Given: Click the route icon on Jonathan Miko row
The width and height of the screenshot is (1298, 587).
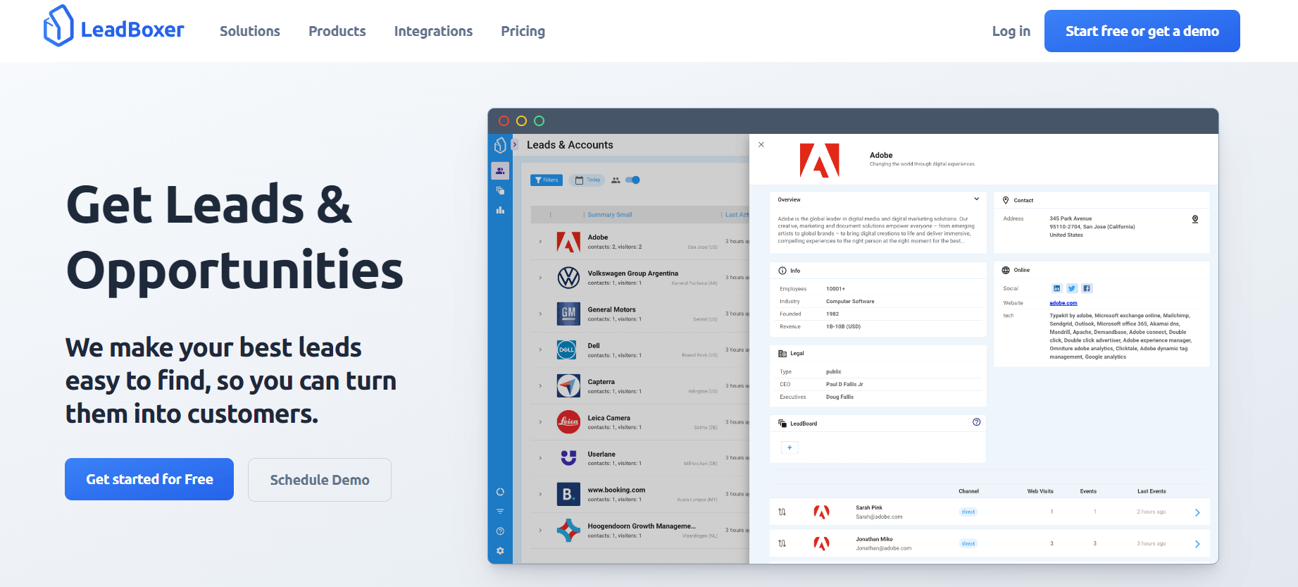Looking at the screenshot, I should pos(782,543).
